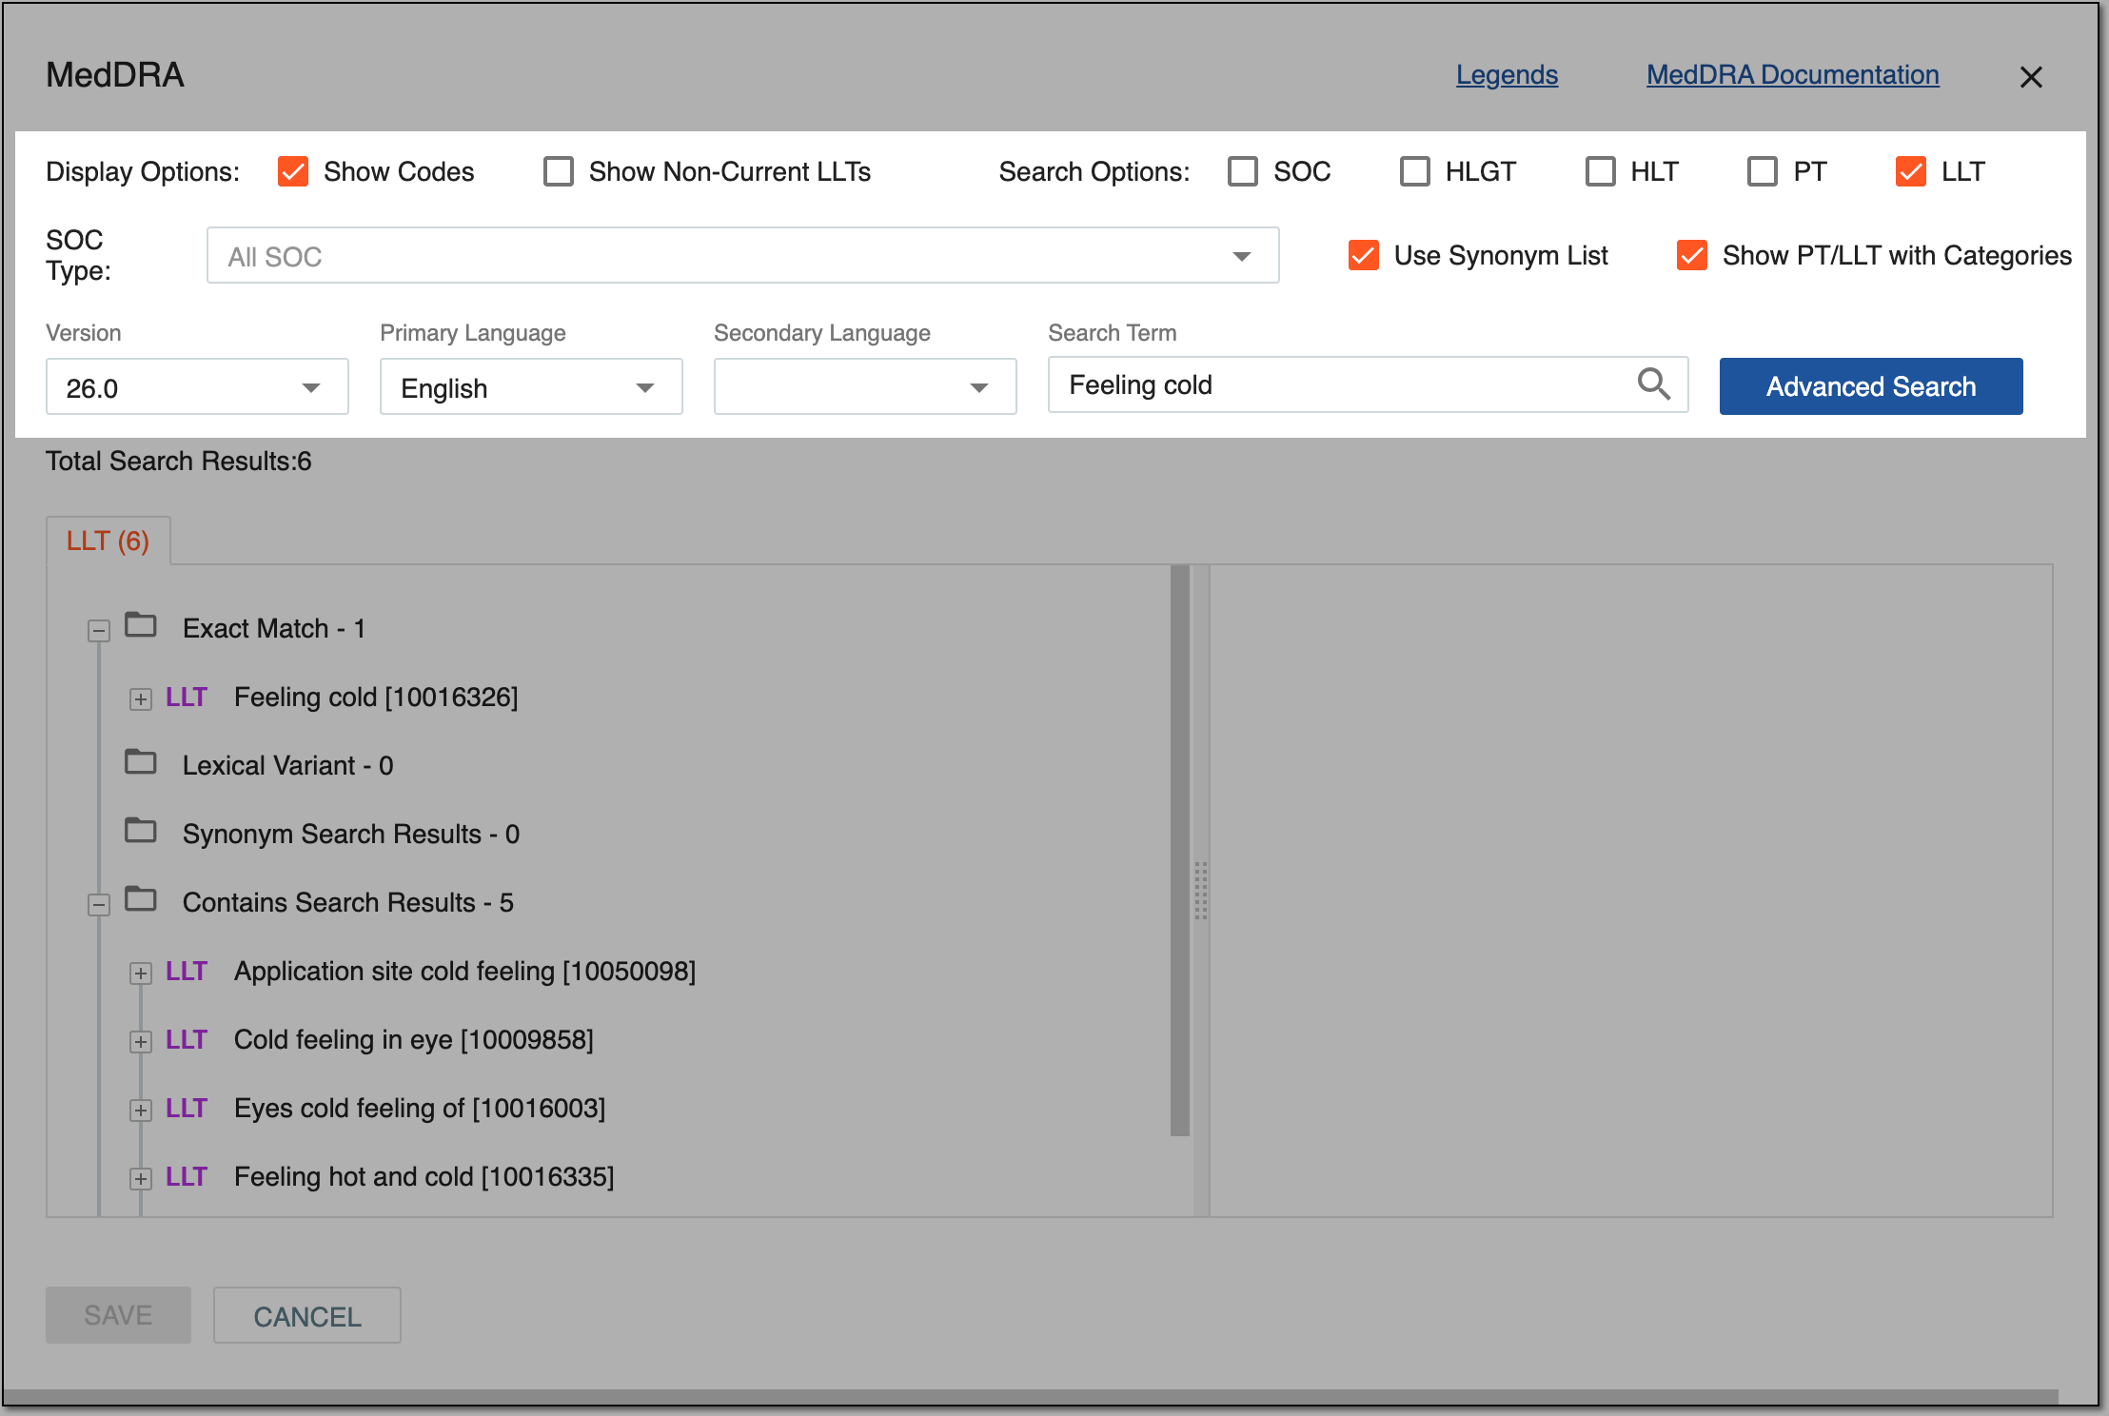2109x1416 pixels.
Task: Click the Lexical Variant folder icon
Action: pyautogui.click(x=141, y=762)
